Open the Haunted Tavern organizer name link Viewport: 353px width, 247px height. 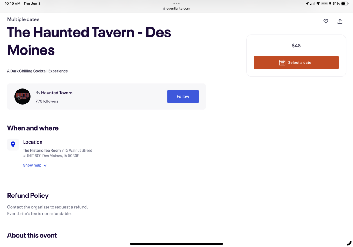pyautogui.click(x=57, y=93)
